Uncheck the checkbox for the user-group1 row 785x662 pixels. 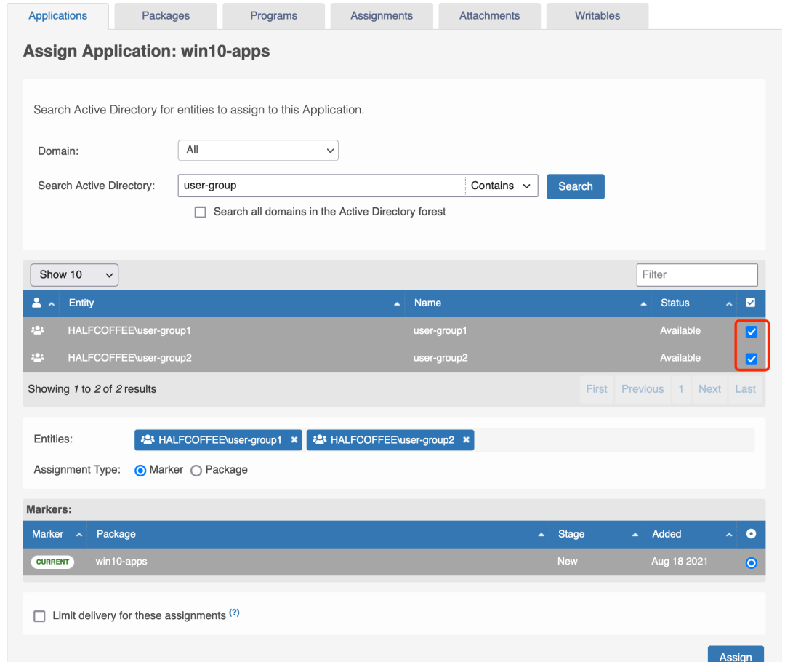(752, 332)
